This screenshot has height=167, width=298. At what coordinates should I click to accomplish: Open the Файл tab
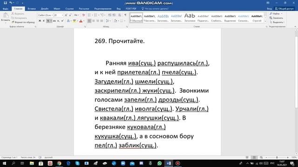(x=6, y=9)
